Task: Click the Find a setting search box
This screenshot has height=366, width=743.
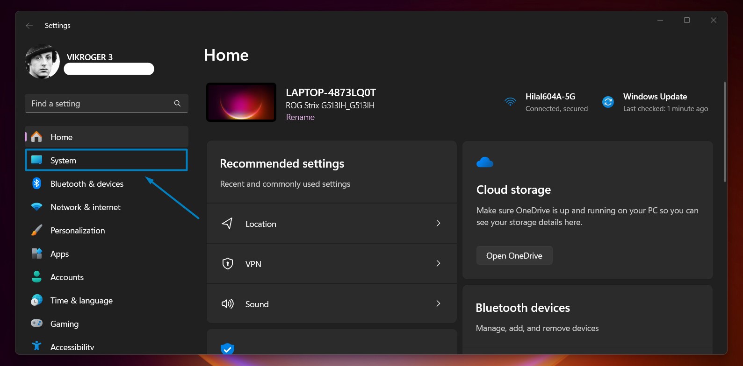Action: (x=107, y=104)
